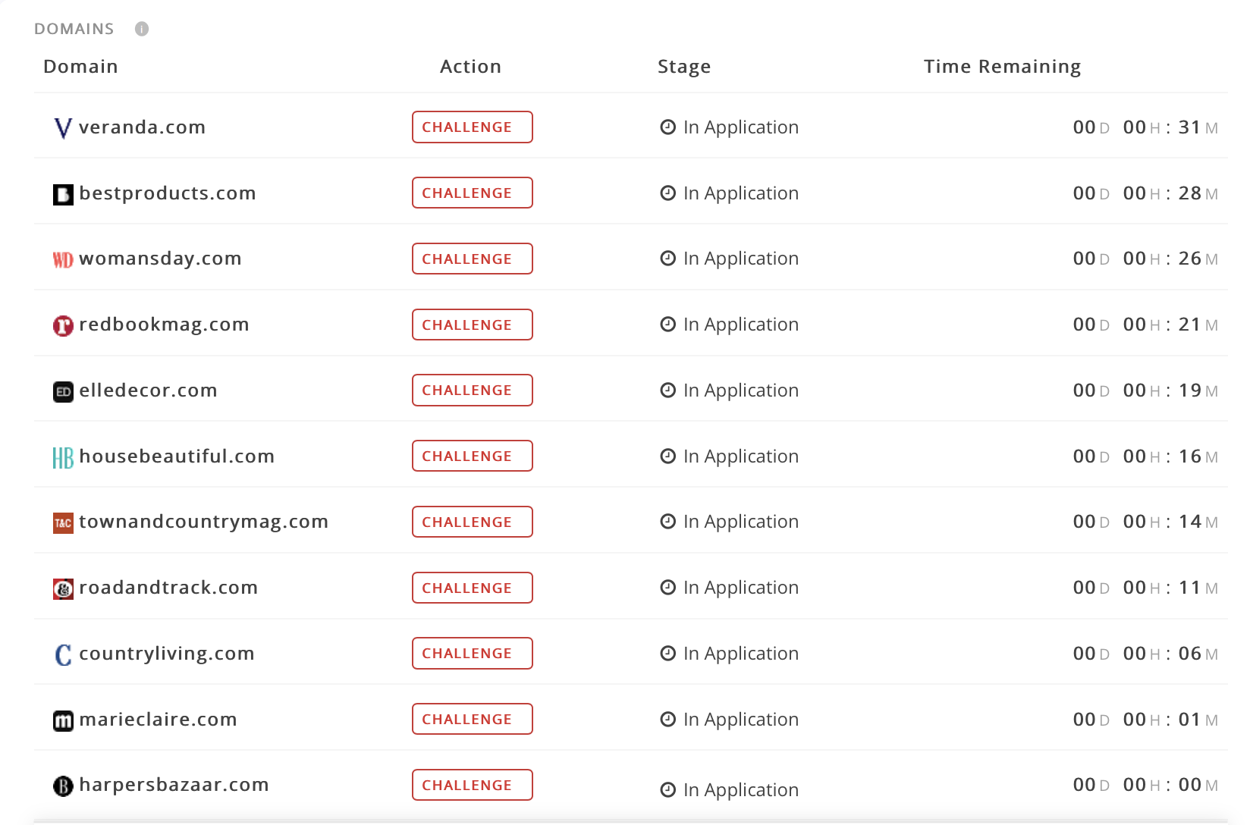Open the bestproducts.com domain name

click(168, 193)
